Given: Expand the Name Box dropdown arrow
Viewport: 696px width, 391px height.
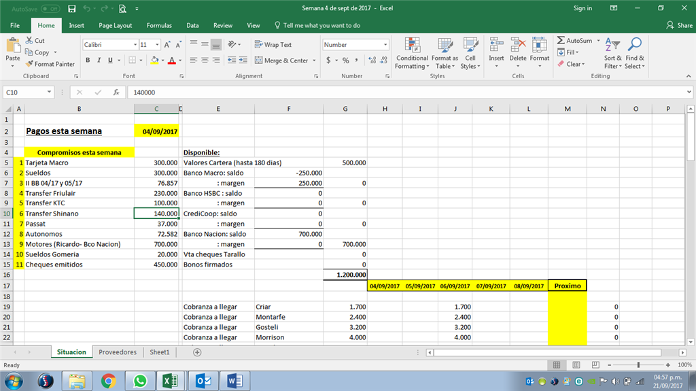Looking at the screenshot, I should [x=50, y=92].
